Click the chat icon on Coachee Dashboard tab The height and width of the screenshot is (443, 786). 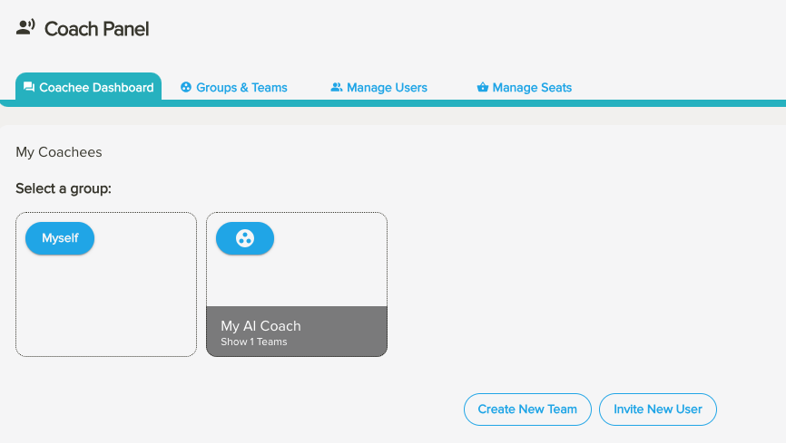tap(29, 88)
